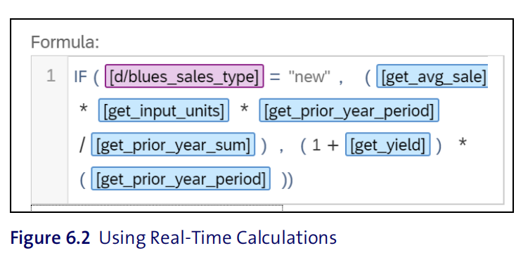
Task: Click the Figure 6.2 caption text
Action: point(174,238)
